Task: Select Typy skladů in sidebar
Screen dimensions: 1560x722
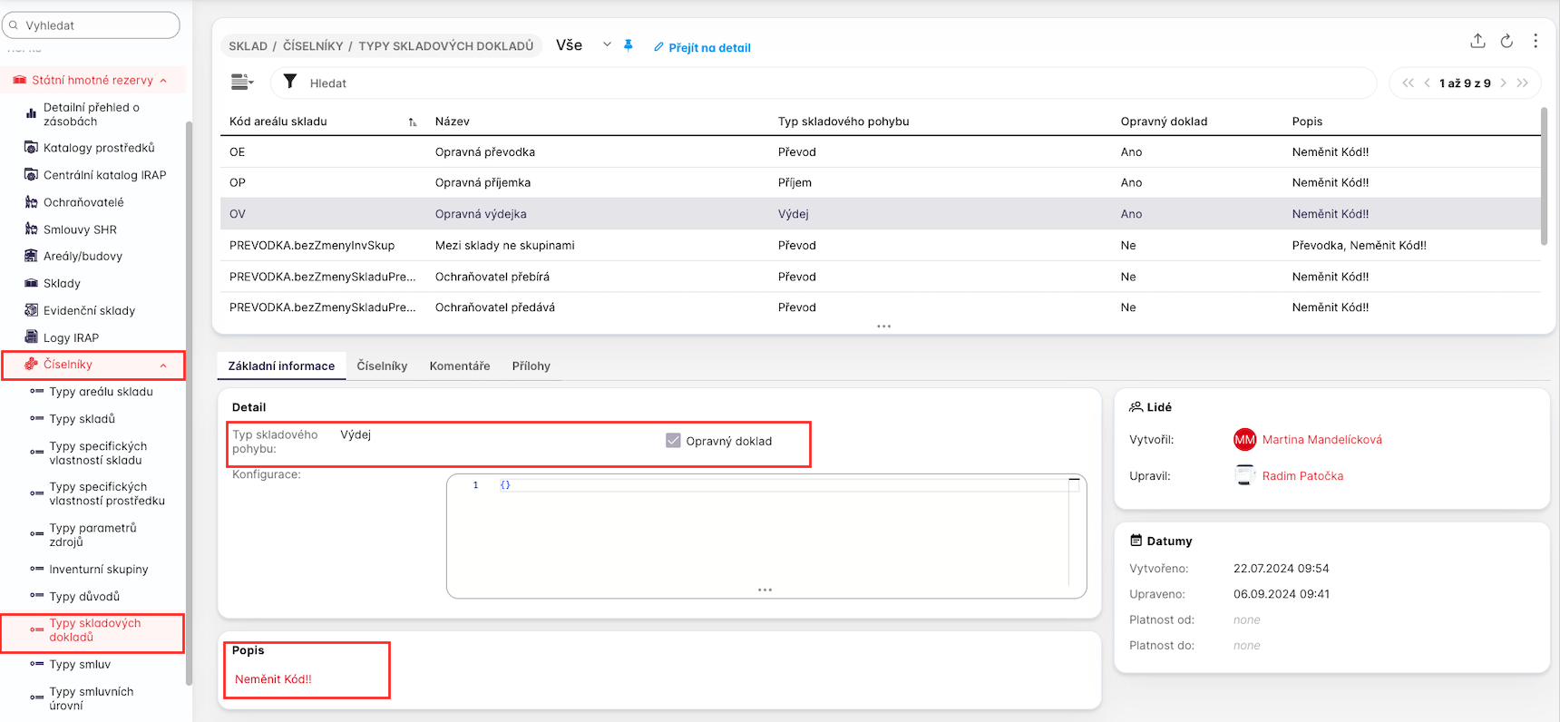Action: click(x=83, y=419)
